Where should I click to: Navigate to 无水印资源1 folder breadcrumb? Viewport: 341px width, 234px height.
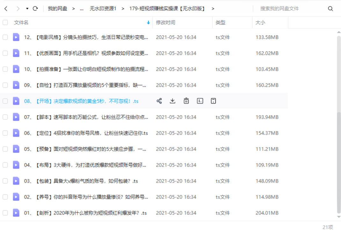pyautogui.click(x=103, y=9)
